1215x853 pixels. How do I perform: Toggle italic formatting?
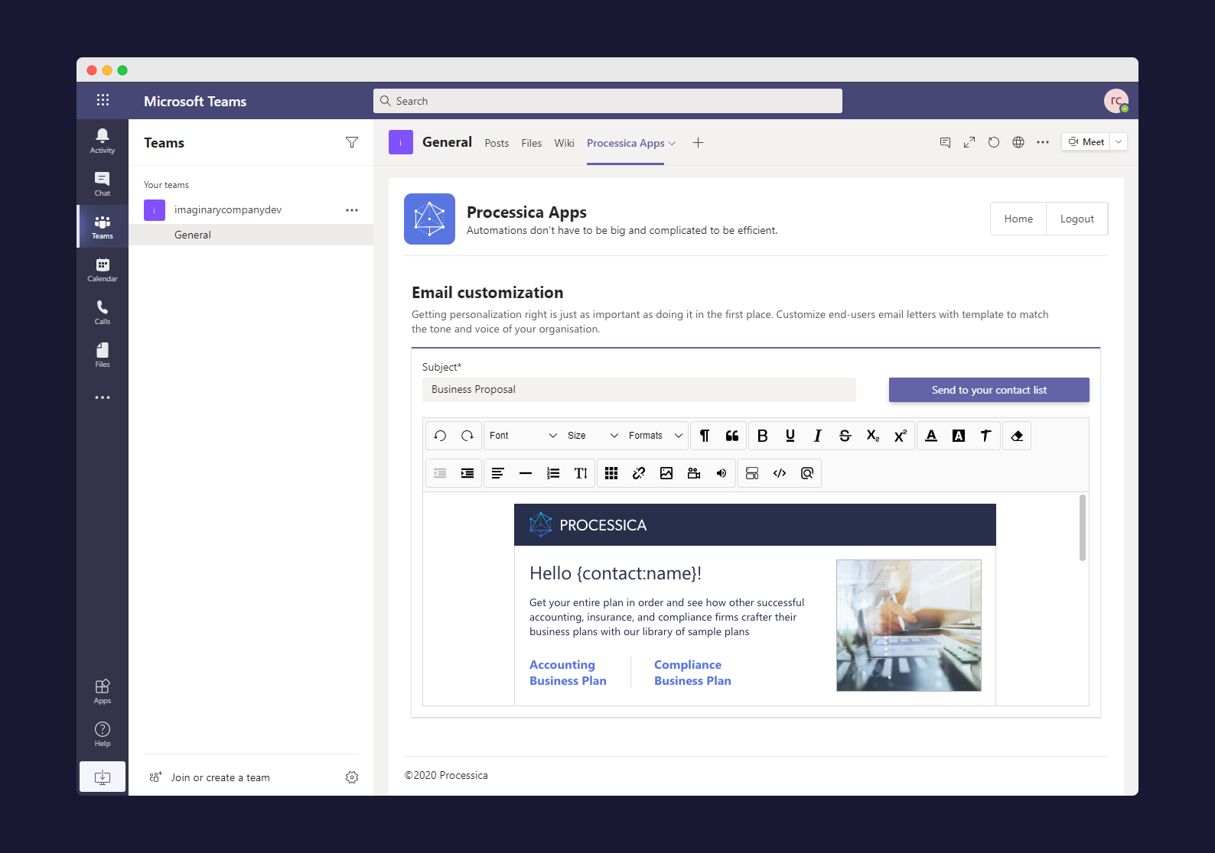(818, 436)
